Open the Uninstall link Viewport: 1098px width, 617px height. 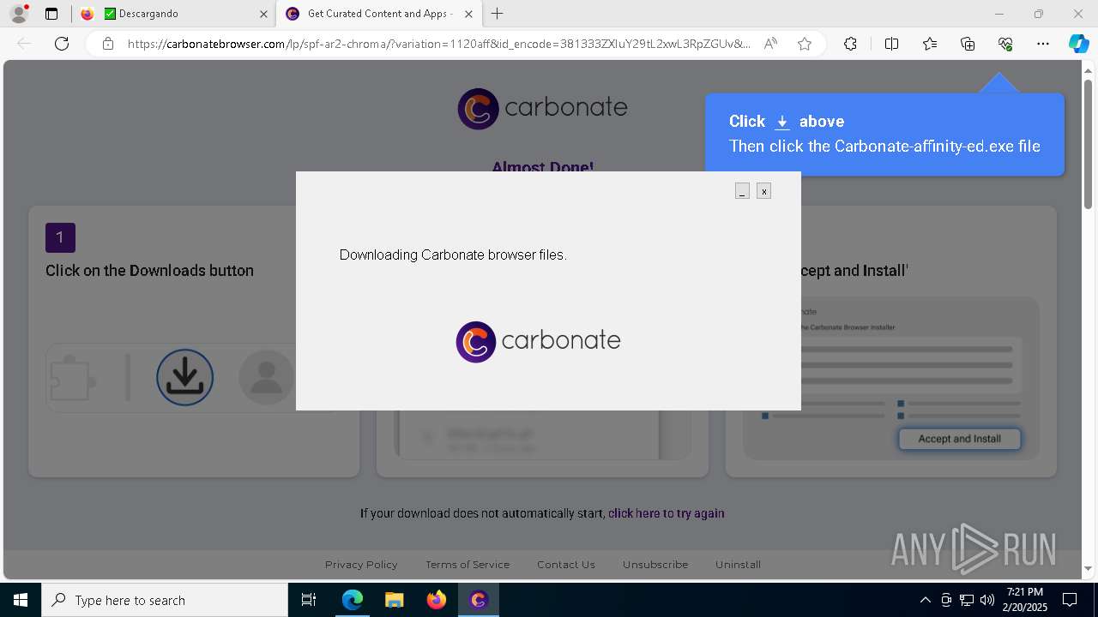[x=739, y=565]
